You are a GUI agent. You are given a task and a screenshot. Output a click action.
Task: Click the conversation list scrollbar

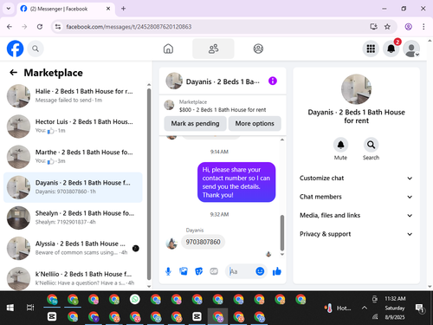coord(149,184)
